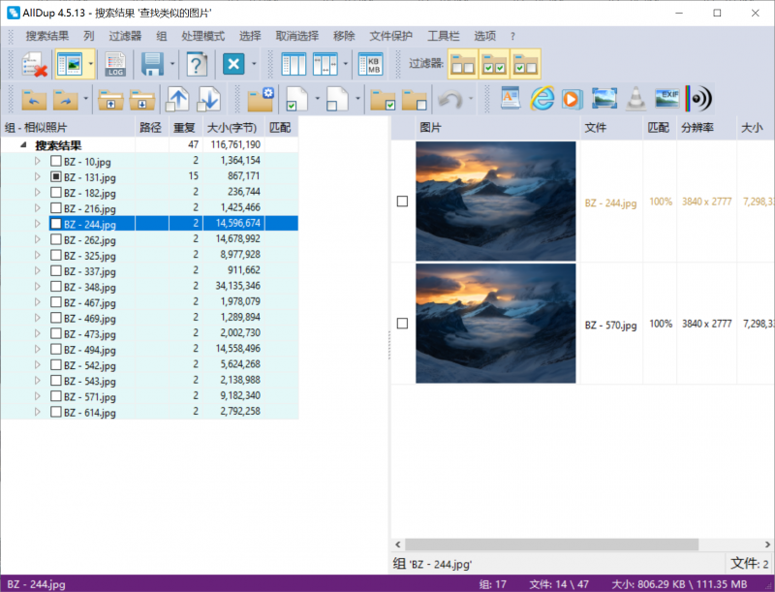Open the dropdown arrow beside the save icon
Viewport: 775px width, 592px height.
pos(172,64)
